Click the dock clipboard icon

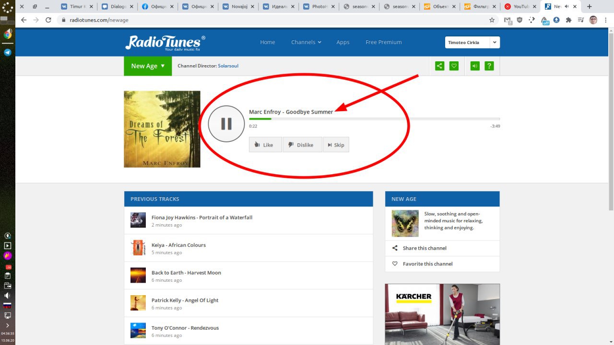tap(7, 276)
